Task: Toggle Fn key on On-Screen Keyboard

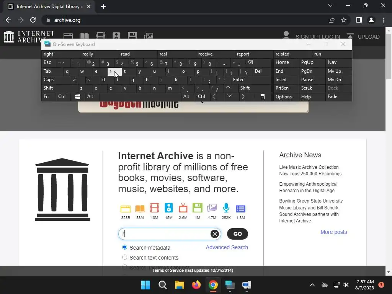Action: [49, 96]
